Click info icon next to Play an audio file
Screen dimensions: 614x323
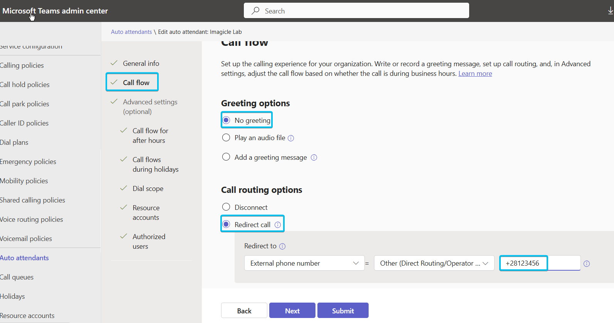[291, 138]
